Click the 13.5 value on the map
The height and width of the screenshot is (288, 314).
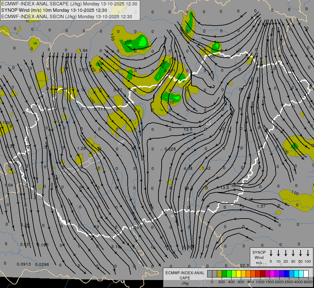pyautogui.click(x=188, y=130)
